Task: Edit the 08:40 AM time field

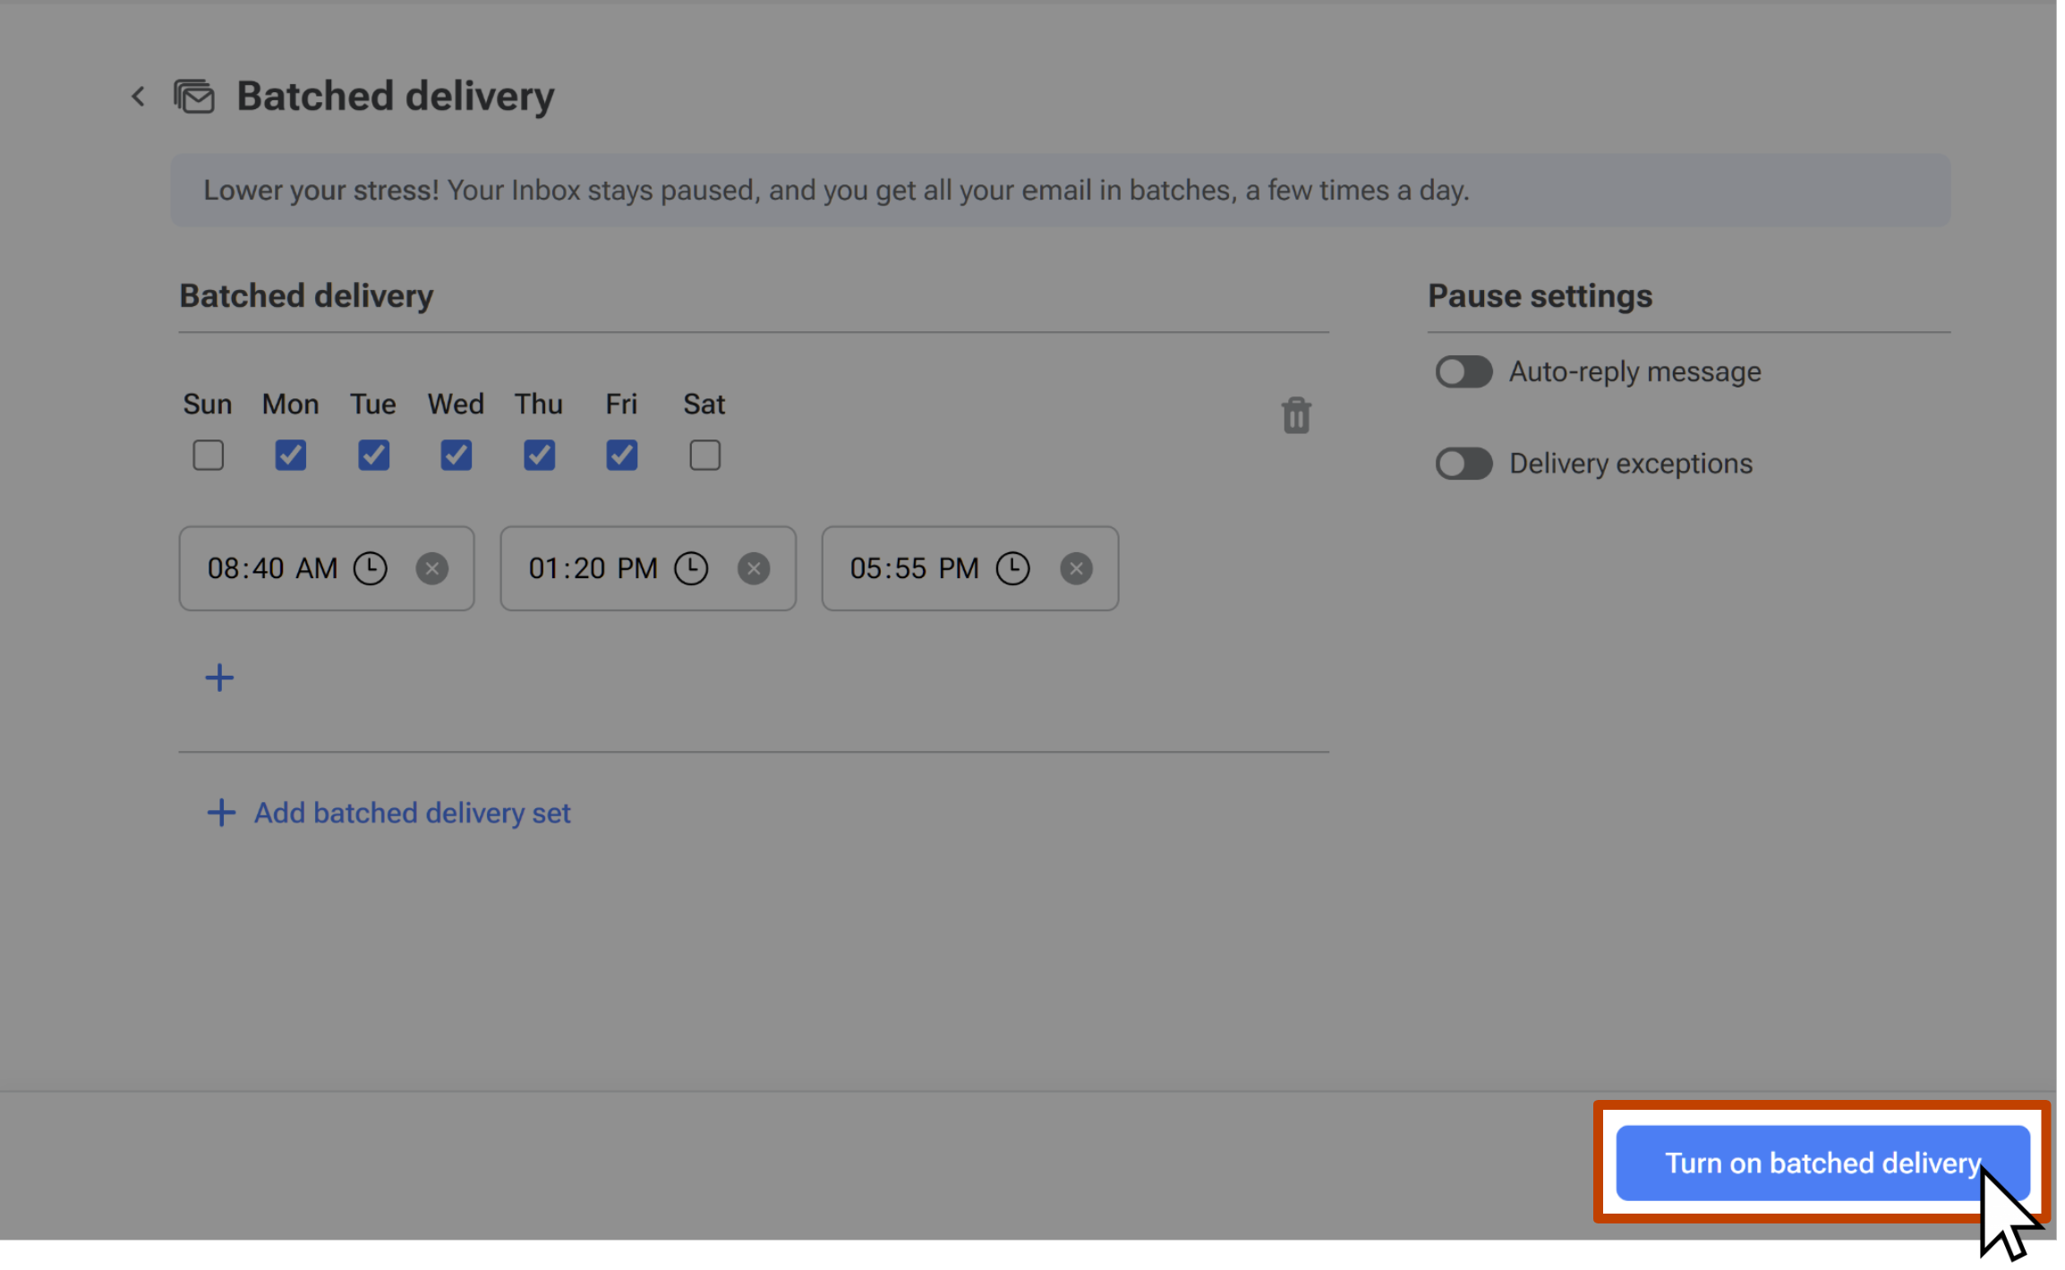Action: (x=327, y=568)
